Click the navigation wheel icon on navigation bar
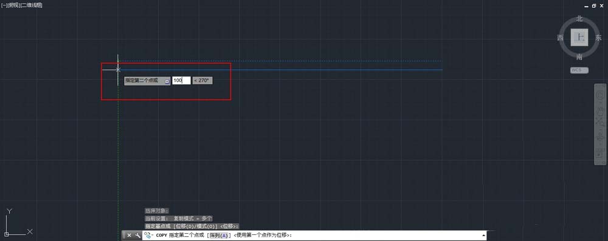 pyautogui.click(x=600, y=95)
